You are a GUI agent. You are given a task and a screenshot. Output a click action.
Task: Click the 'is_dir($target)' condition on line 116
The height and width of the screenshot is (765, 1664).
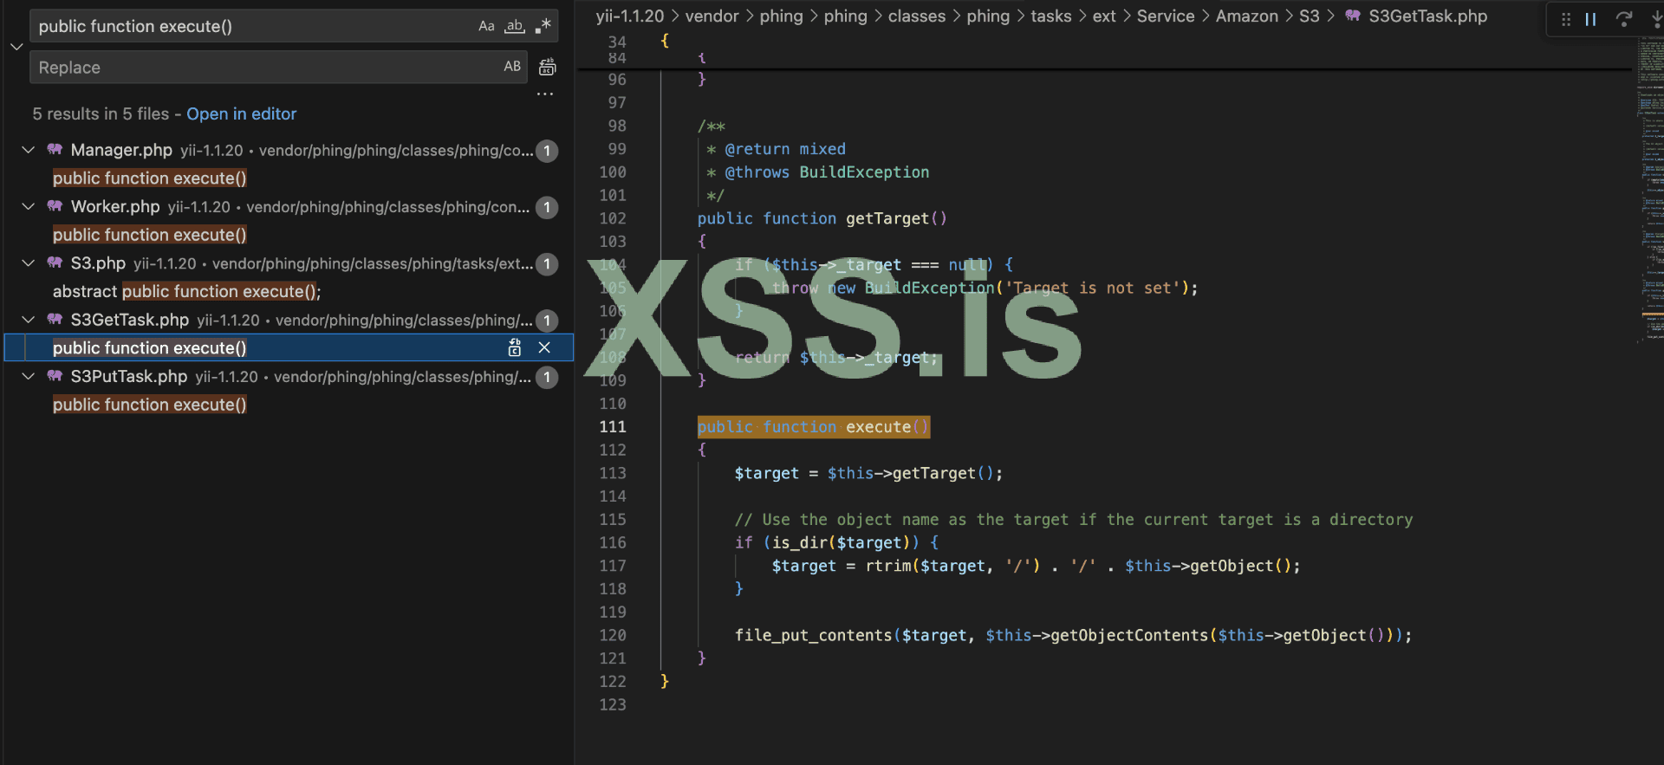click(x=842, y=542)
